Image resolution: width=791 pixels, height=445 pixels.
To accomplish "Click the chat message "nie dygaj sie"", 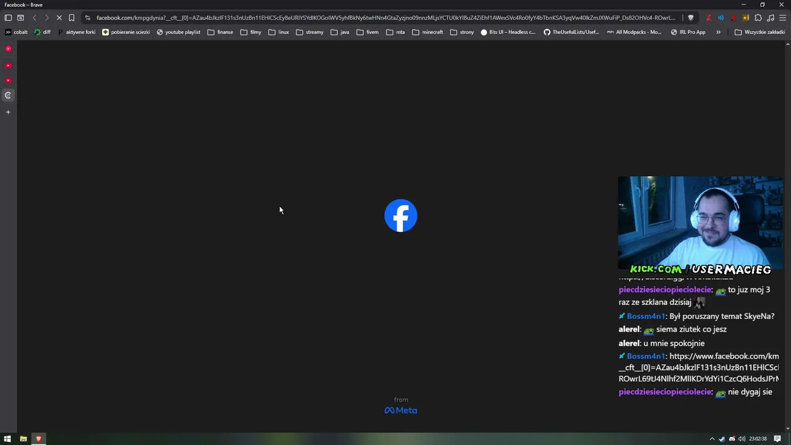I will click(750, 392).
